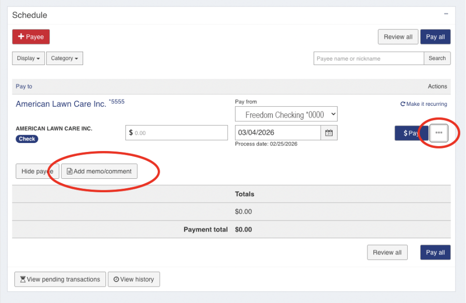The height and width of the screenshot is (303, 466).
Task: Expand the Category dropdown filter
Action: (65, 58)
